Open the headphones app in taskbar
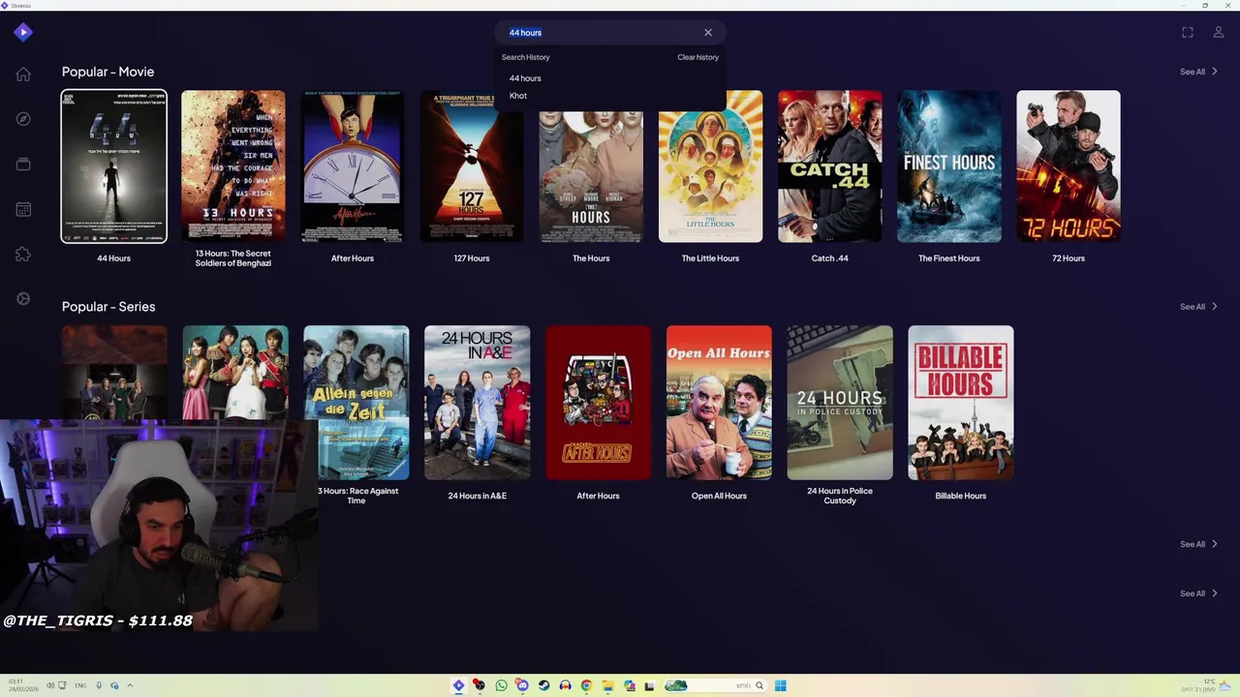The width and height of the screenshot is (1240, 697). pyautogui.click(x=565, y=685)
